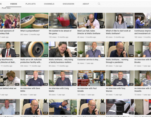This screenshot has height=117, width=151.
Task: Click 'Meet Lee Hall, Sales Director' title
Action: click(89, 32)
